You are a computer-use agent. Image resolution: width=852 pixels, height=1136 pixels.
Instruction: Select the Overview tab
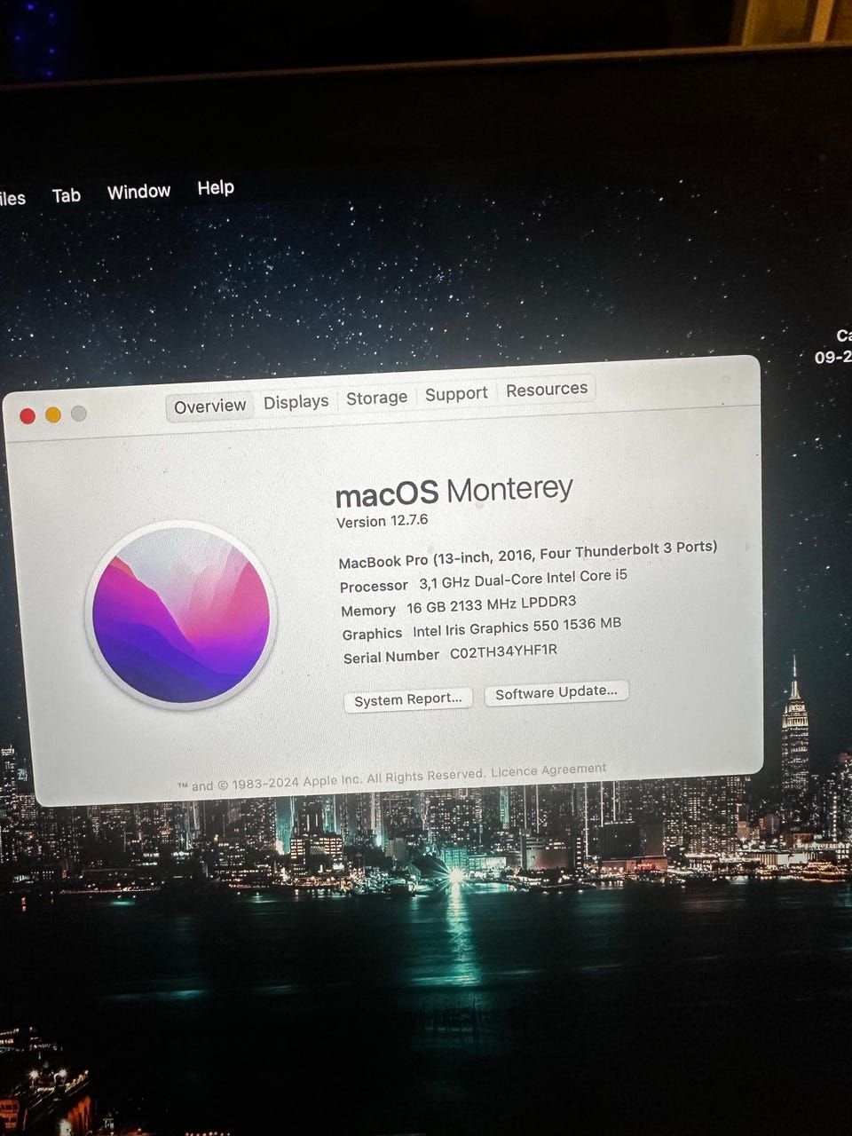pos(210,406)
